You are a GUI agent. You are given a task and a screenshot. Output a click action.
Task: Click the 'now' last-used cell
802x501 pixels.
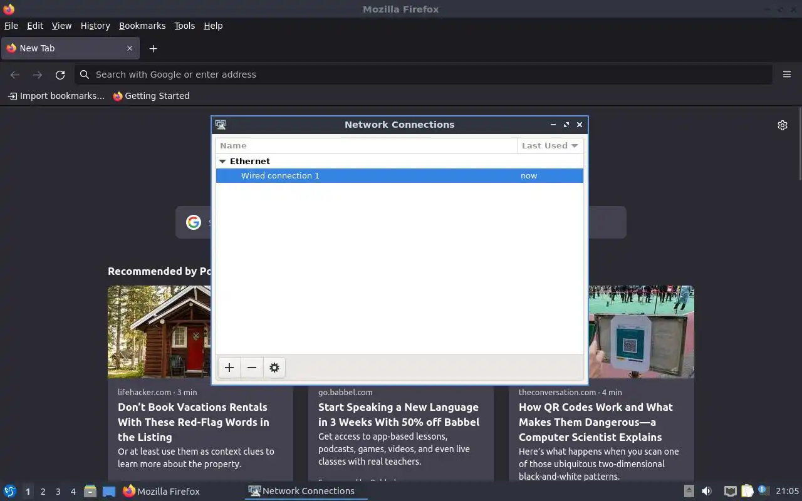529,176
